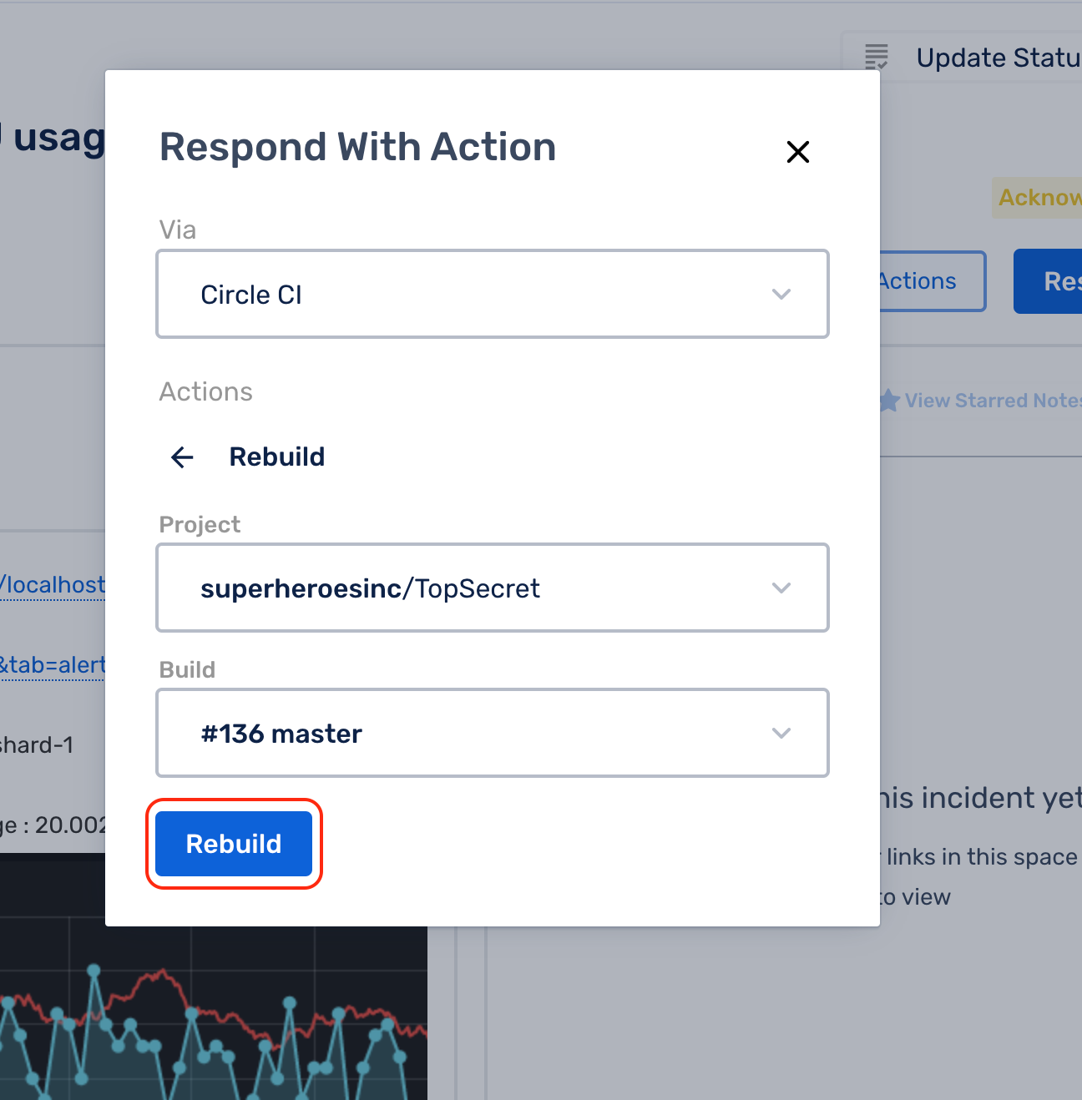Select the Update Status text label
This screenshot has width=1082, height=1100.
coord(998,58)
